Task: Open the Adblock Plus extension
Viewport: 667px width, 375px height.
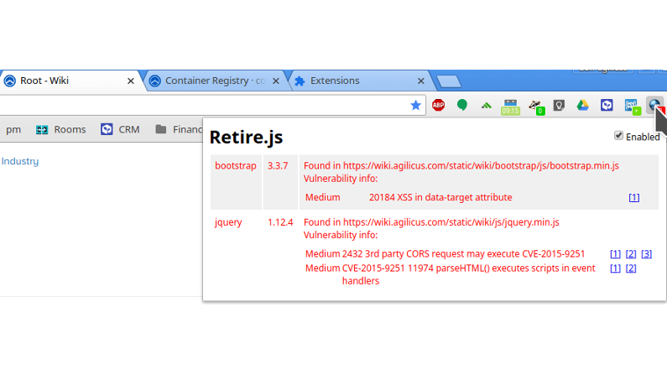Action: (438, 105)
